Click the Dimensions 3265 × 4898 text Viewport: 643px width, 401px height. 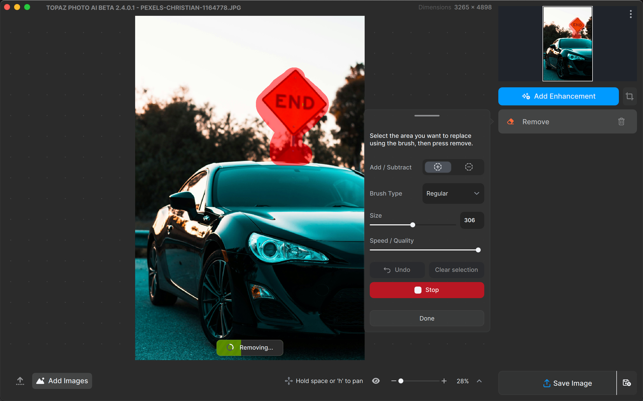point(455,8)
